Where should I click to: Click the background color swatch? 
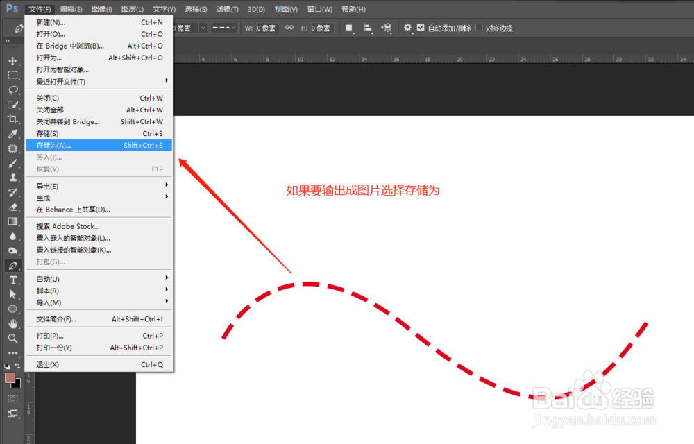[x=17, y=385]
